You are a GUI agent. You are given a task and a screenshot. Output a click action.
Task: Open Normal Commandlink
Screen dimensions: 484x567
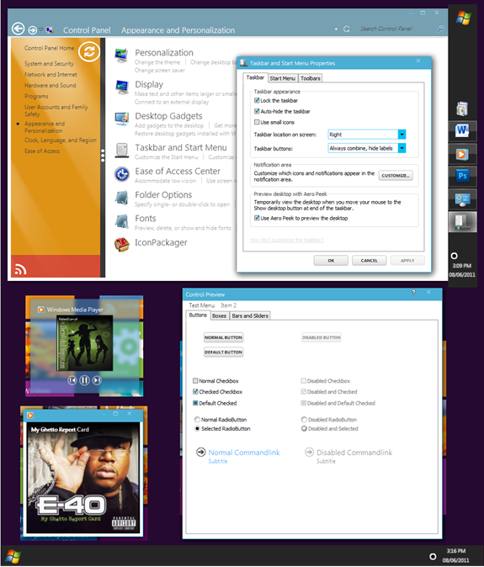(244, 453)
